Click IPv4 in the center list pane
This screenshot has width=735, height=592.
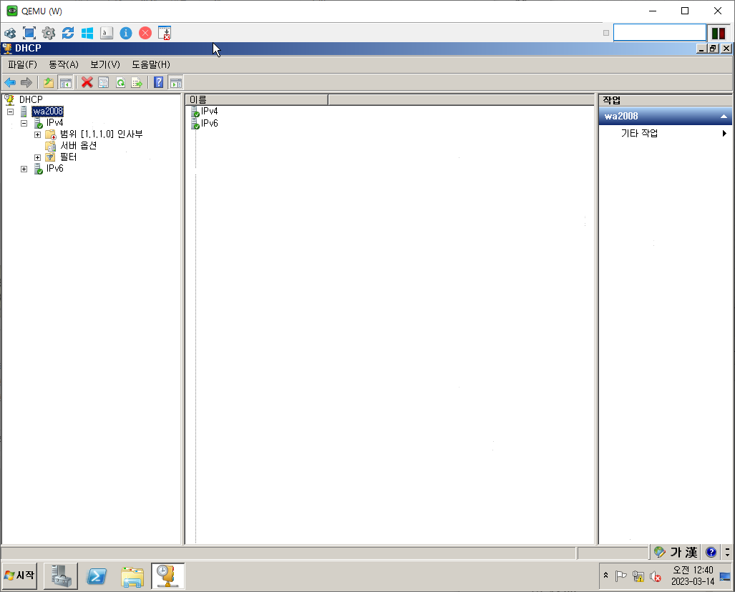209,111
